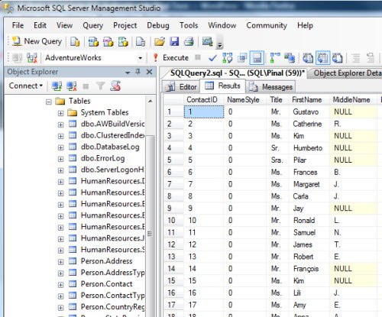382x317 pixels.
Task: Click the Open File folder icon
Action: (x=160, y=41)
